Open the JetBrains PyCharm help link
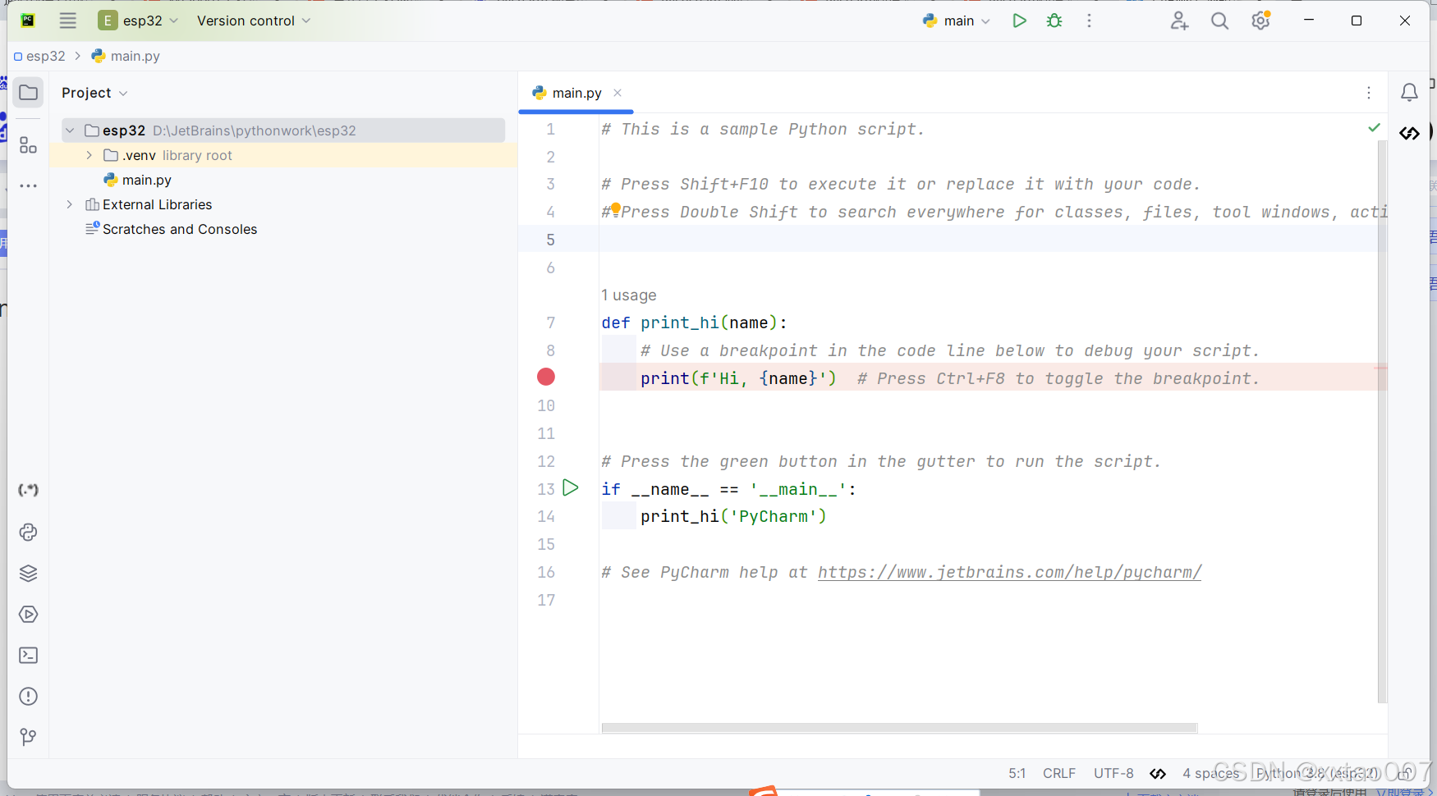 click(x=1009, y=572)
